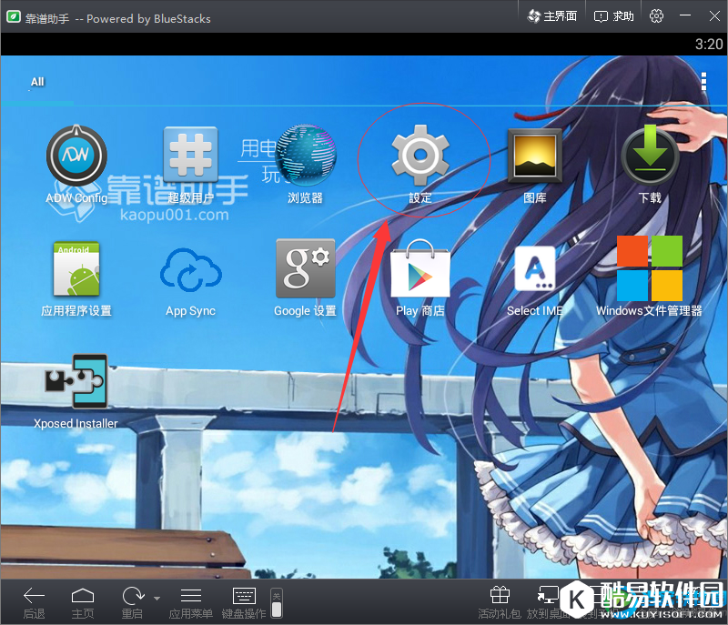
Task: Click the Main Interface (主界面) button
Action: point(551,16)
